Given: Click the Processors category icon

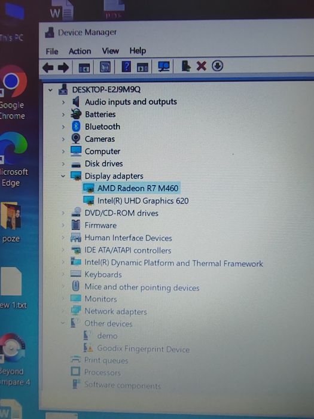Looking at the screenshot, I should click(75, 372).
